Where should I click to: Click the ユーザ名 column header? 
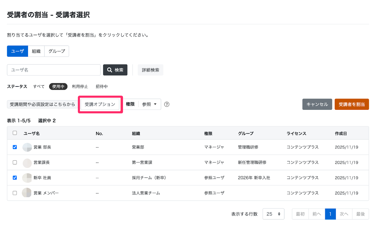tap(32, 133)
